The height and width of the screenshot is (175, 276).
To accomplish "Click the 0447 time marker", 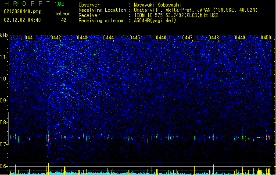I will (187, 38).
